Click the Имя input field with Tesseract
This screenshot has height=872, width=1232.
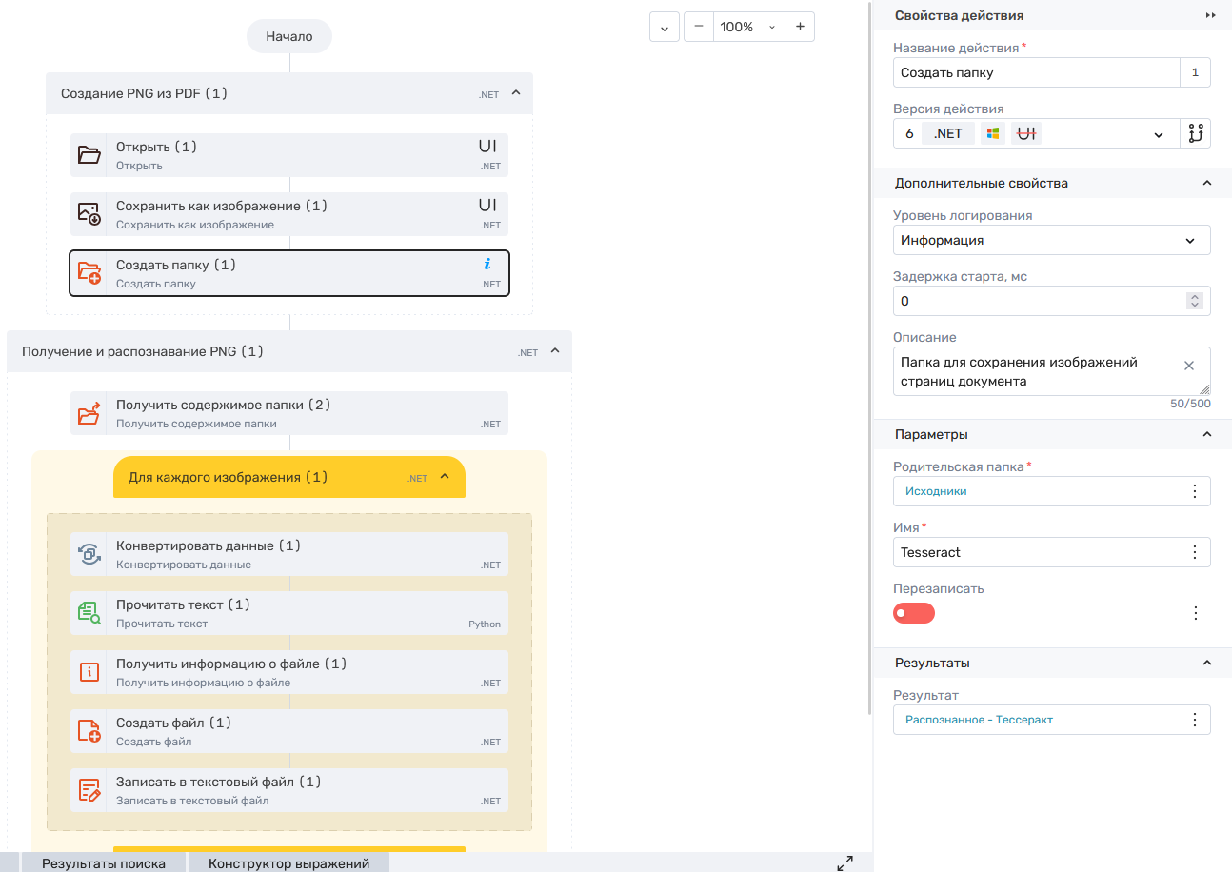click(x=1036, y=552)
